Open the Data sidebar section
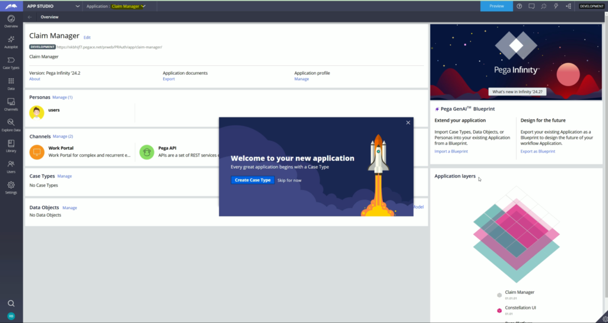The width and height of the screenshot is (608, 323). [11, 84]
